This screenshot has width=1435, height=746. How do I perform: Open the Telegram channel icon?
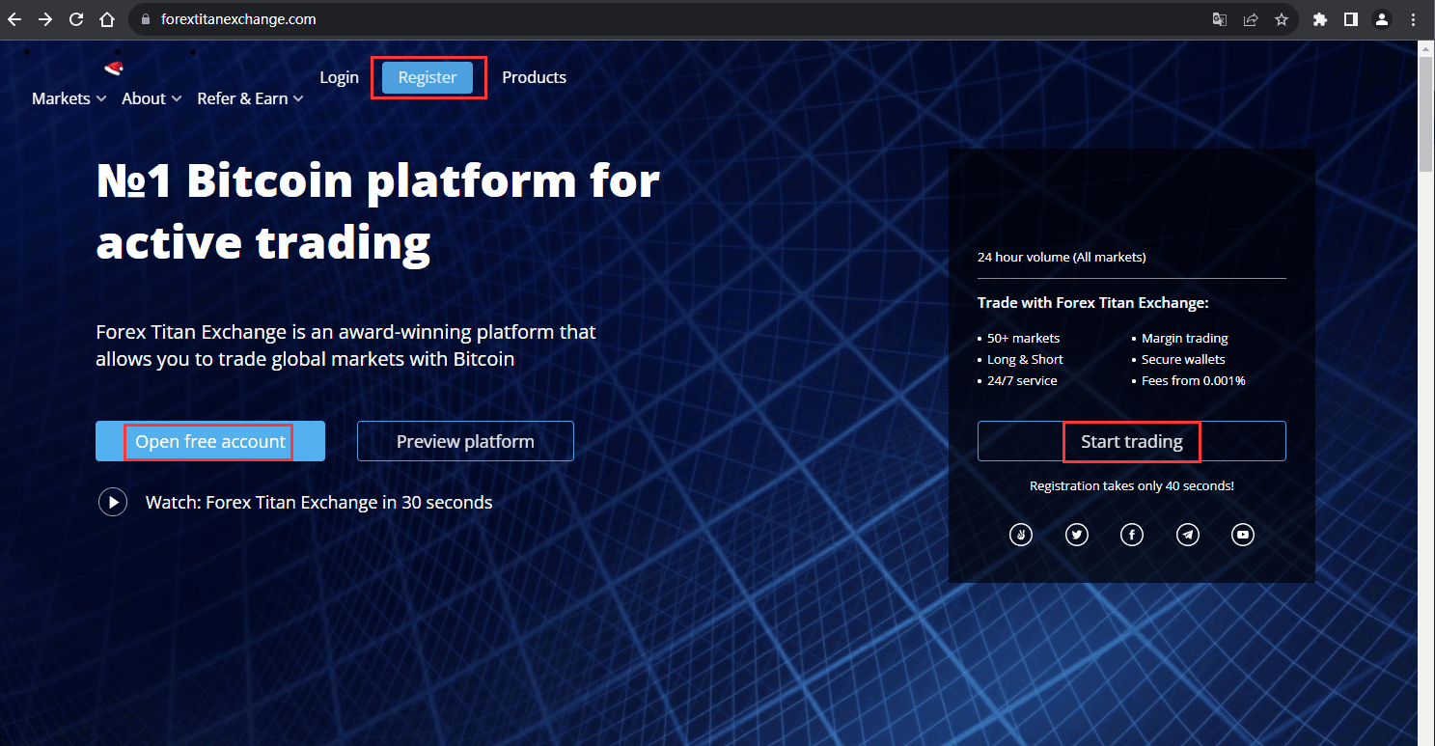pyautogui.click(x=1187, y=534)
